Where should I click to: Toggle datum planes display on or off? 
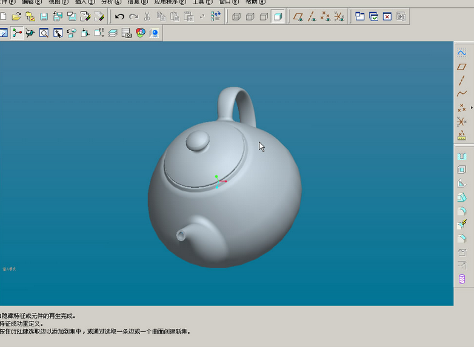point(298,17)
